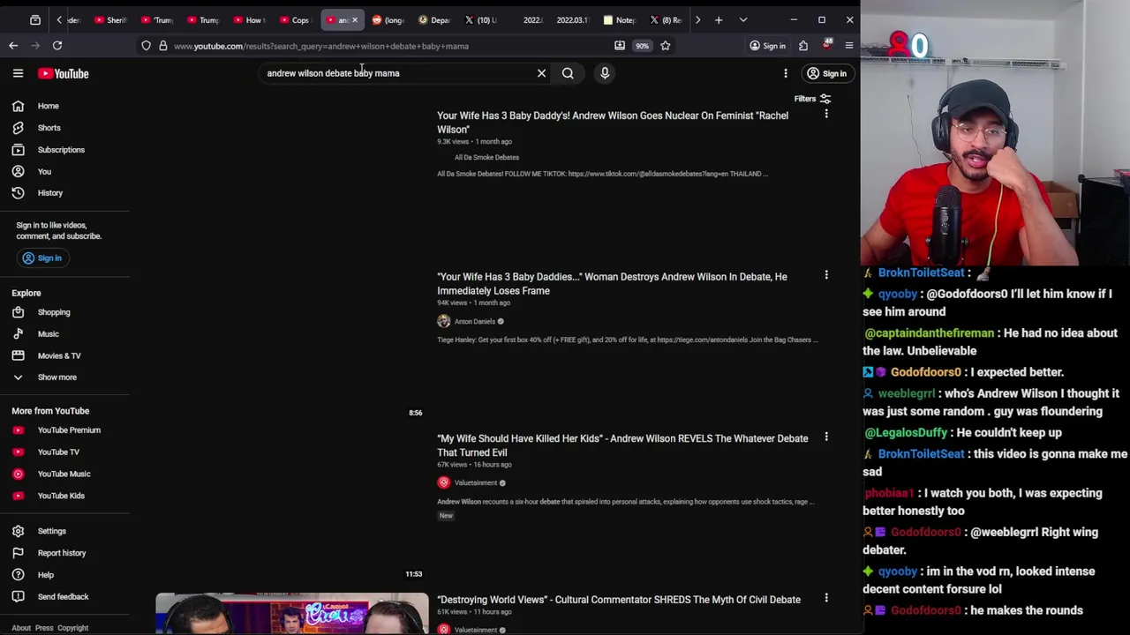Open YouTube settings three-dot menu in header
1130x635 pixels.
(x=785, y=73)
